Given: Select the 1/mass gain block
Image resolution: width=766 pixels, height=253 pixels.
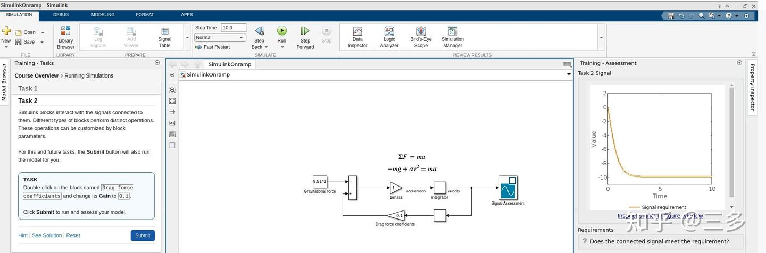Looking at the screenshot, I should point(396,188).
